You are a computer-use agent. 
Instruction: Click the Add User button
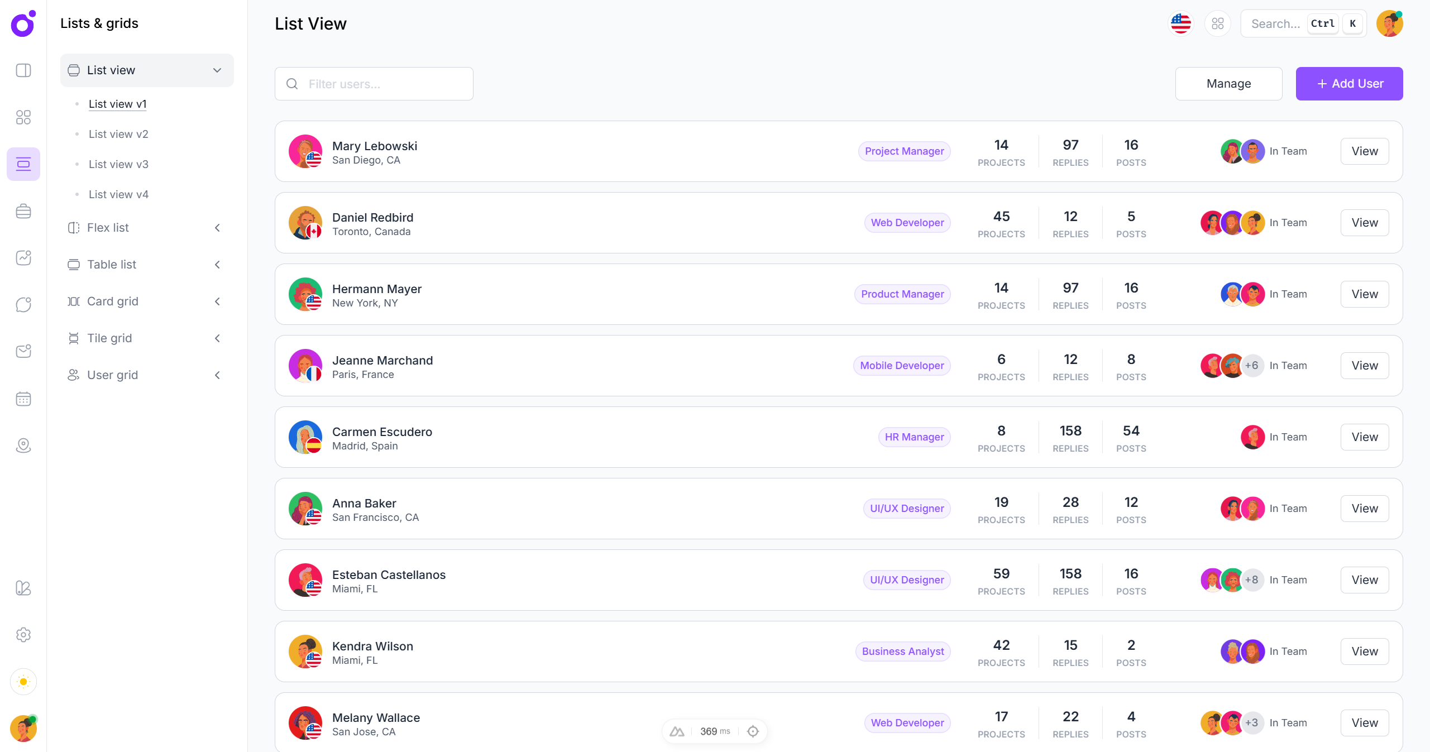(1349, 84)
